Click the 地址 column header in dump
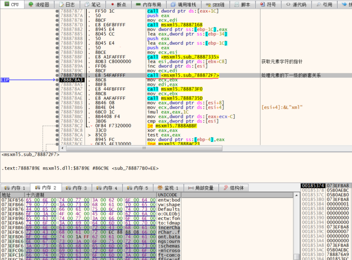Viewport: 352px width, 260px height. 6,195
